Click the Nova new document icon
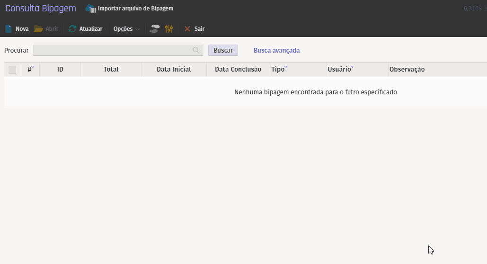 pos(9,29)
